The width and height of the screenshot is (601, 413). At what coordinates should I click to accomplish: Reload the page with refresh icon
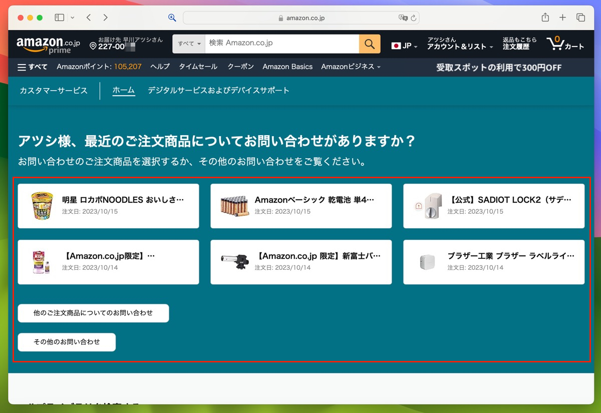coord(414,18)
